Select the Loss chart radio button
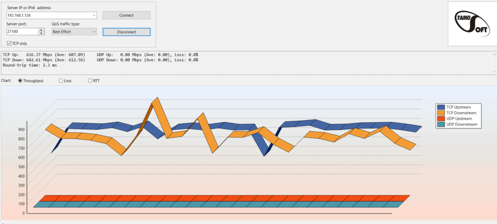This screenshot has width=497, height=224. click(61, 80)
